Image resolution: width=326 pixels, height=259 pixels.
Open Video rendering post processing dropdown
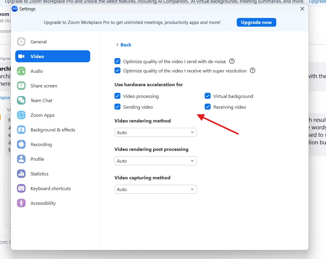point(156,161)
